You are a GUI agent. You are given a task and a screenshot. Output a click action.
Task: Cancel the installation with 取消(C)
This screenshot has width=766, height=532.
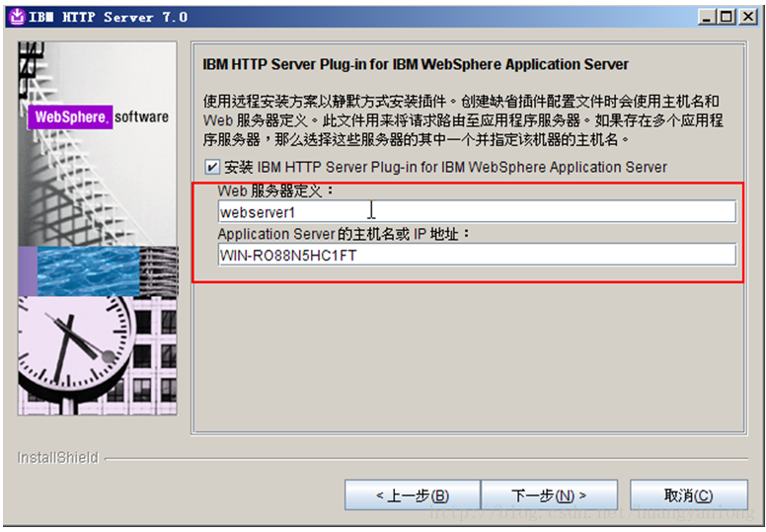click(x=689, y=495)
